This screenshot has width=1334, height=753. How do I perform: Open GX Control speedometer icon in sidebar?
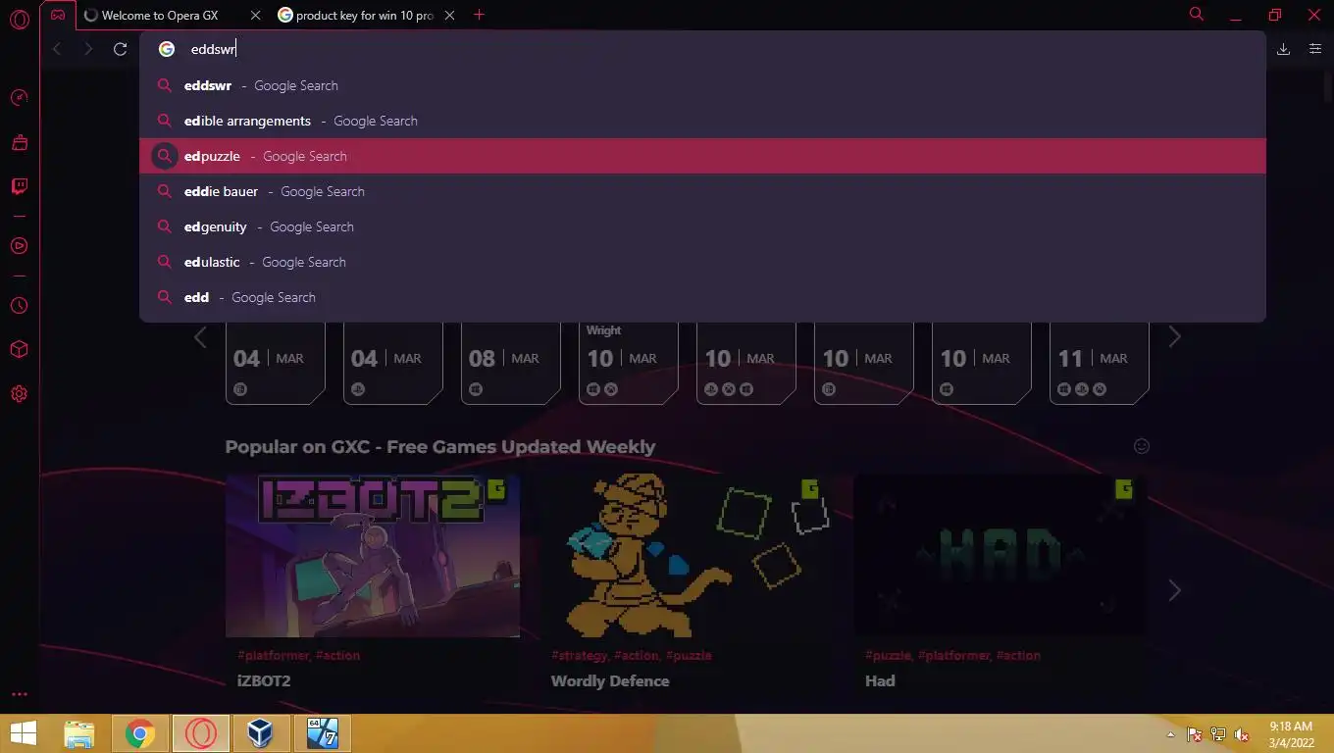pos(19,98)
